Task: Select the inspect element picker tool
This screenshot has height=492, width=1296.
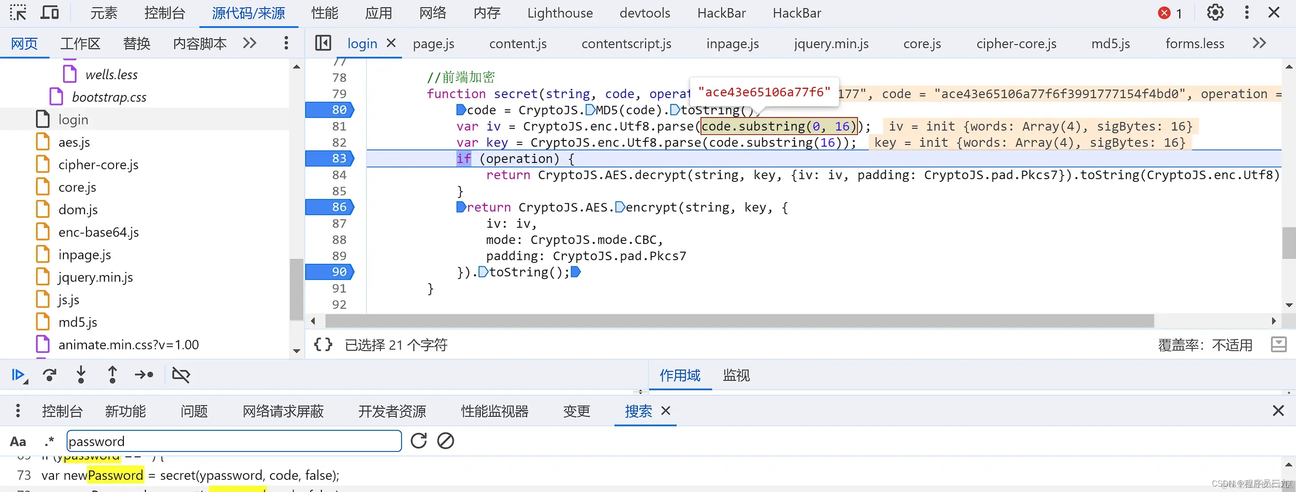Action: pyautogui.click(x=18, y=12)
